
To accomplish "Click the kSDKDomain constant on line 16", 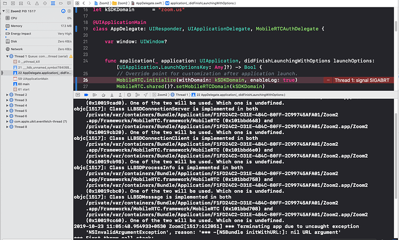I will [x=119, y=10].
